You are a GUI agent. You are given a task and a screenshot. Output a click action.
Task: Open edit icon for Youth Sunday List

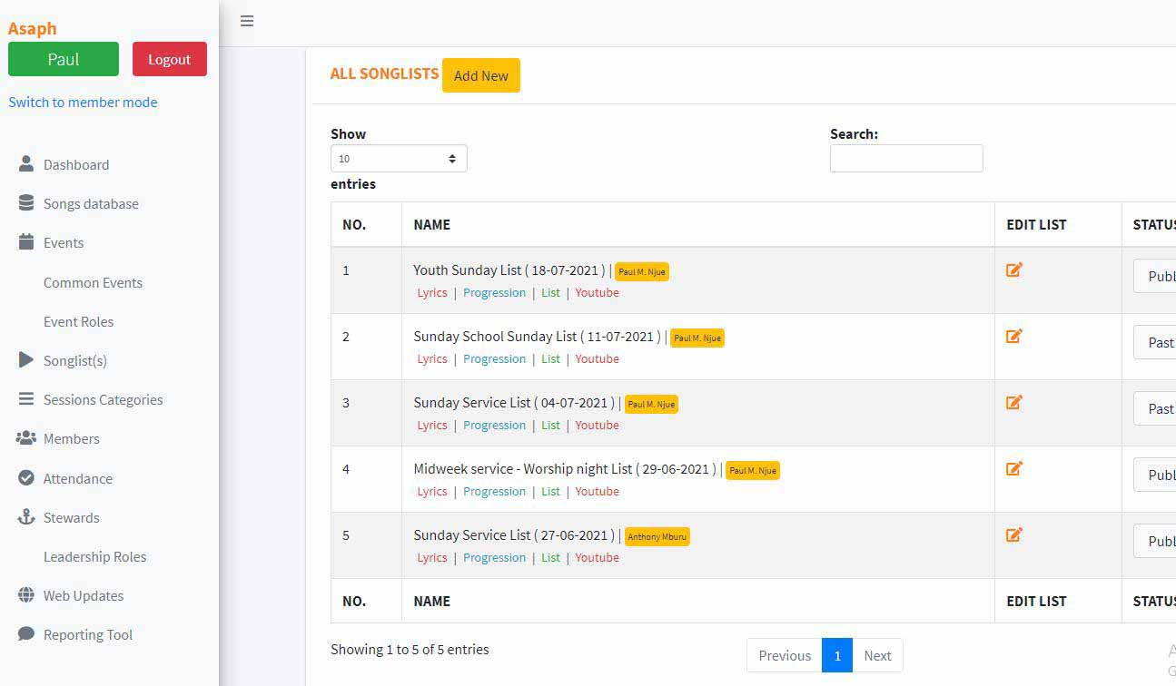(x=1014, y=269)
